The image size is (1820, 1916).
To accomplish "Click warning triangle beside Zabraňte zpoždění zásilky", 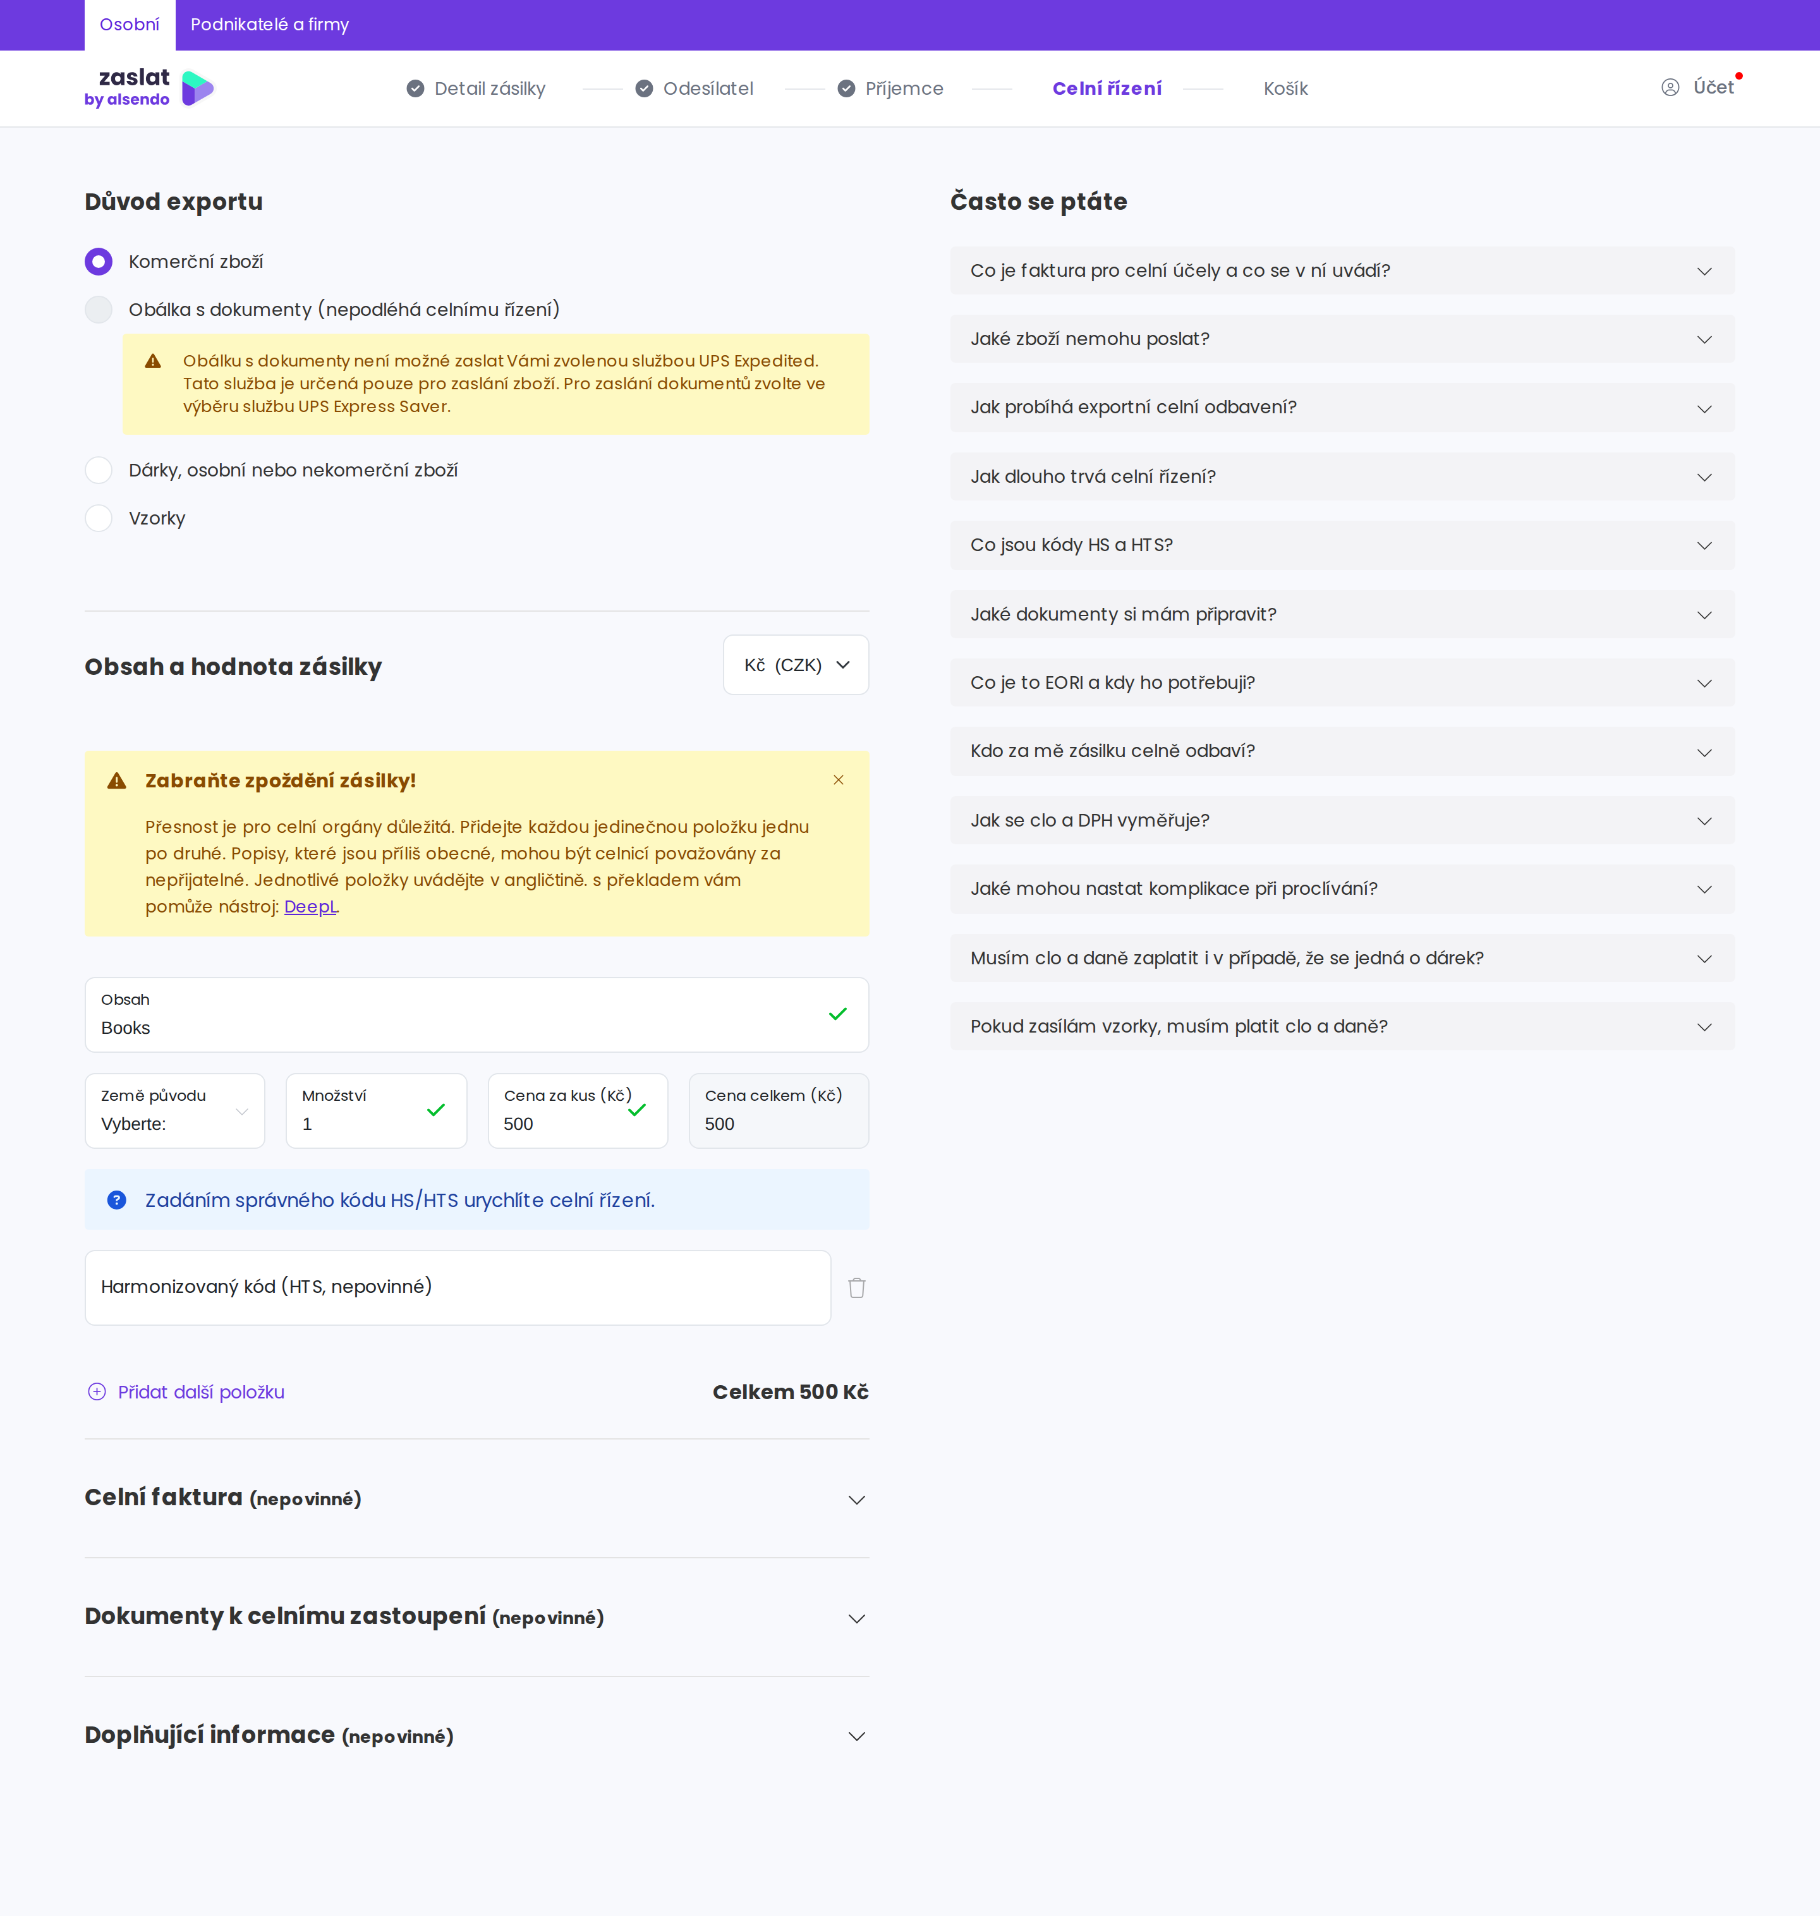I will coord(116,781).
